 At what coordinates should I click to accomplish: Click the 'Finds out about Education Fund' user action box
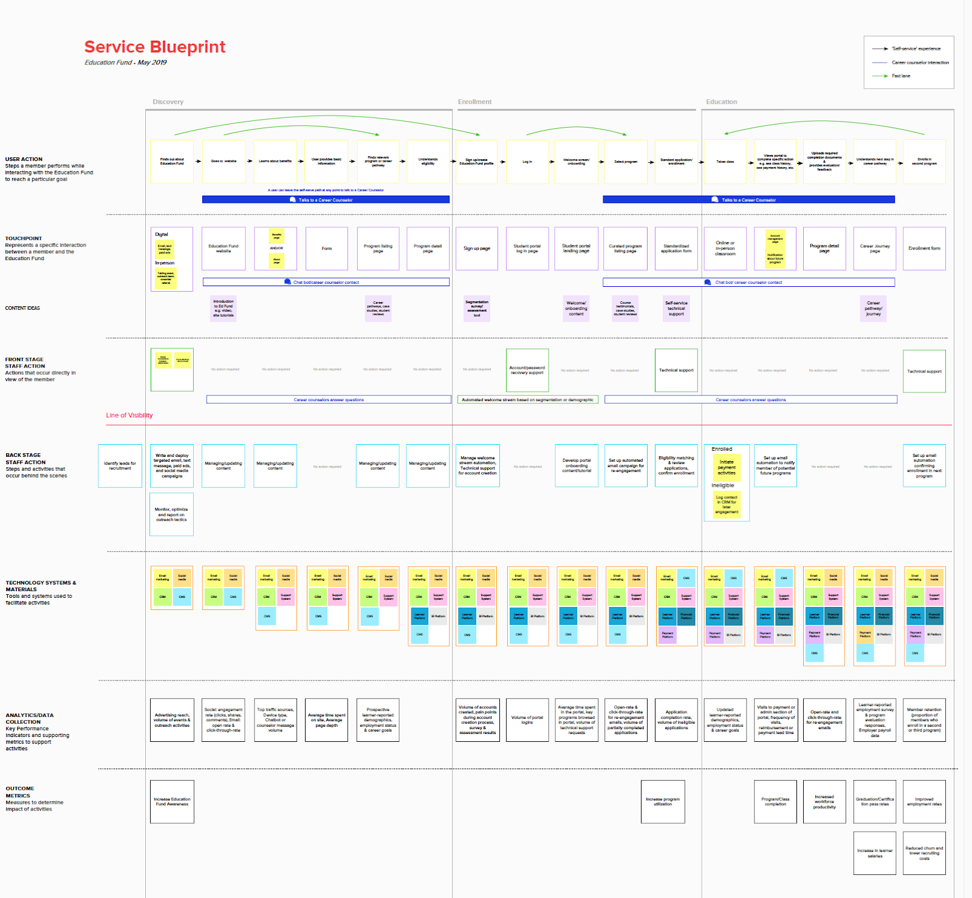point(172,162)
